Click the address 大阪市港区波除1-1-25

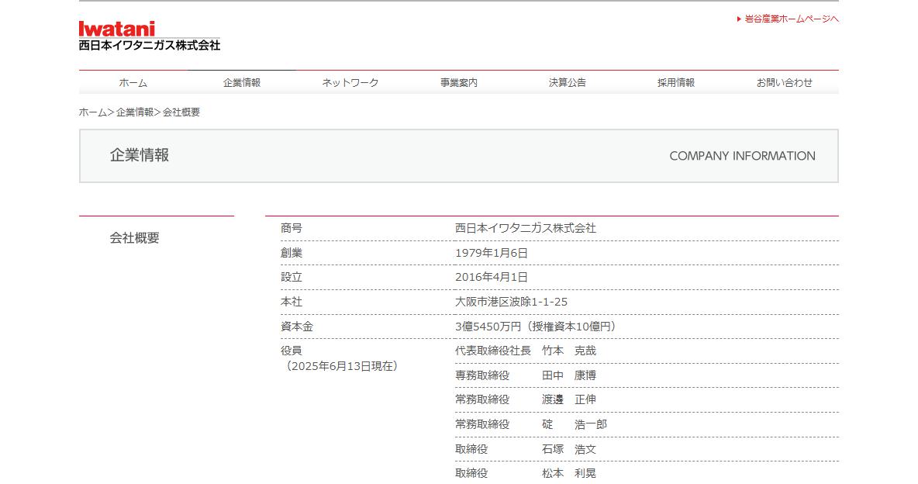point(511,302)
